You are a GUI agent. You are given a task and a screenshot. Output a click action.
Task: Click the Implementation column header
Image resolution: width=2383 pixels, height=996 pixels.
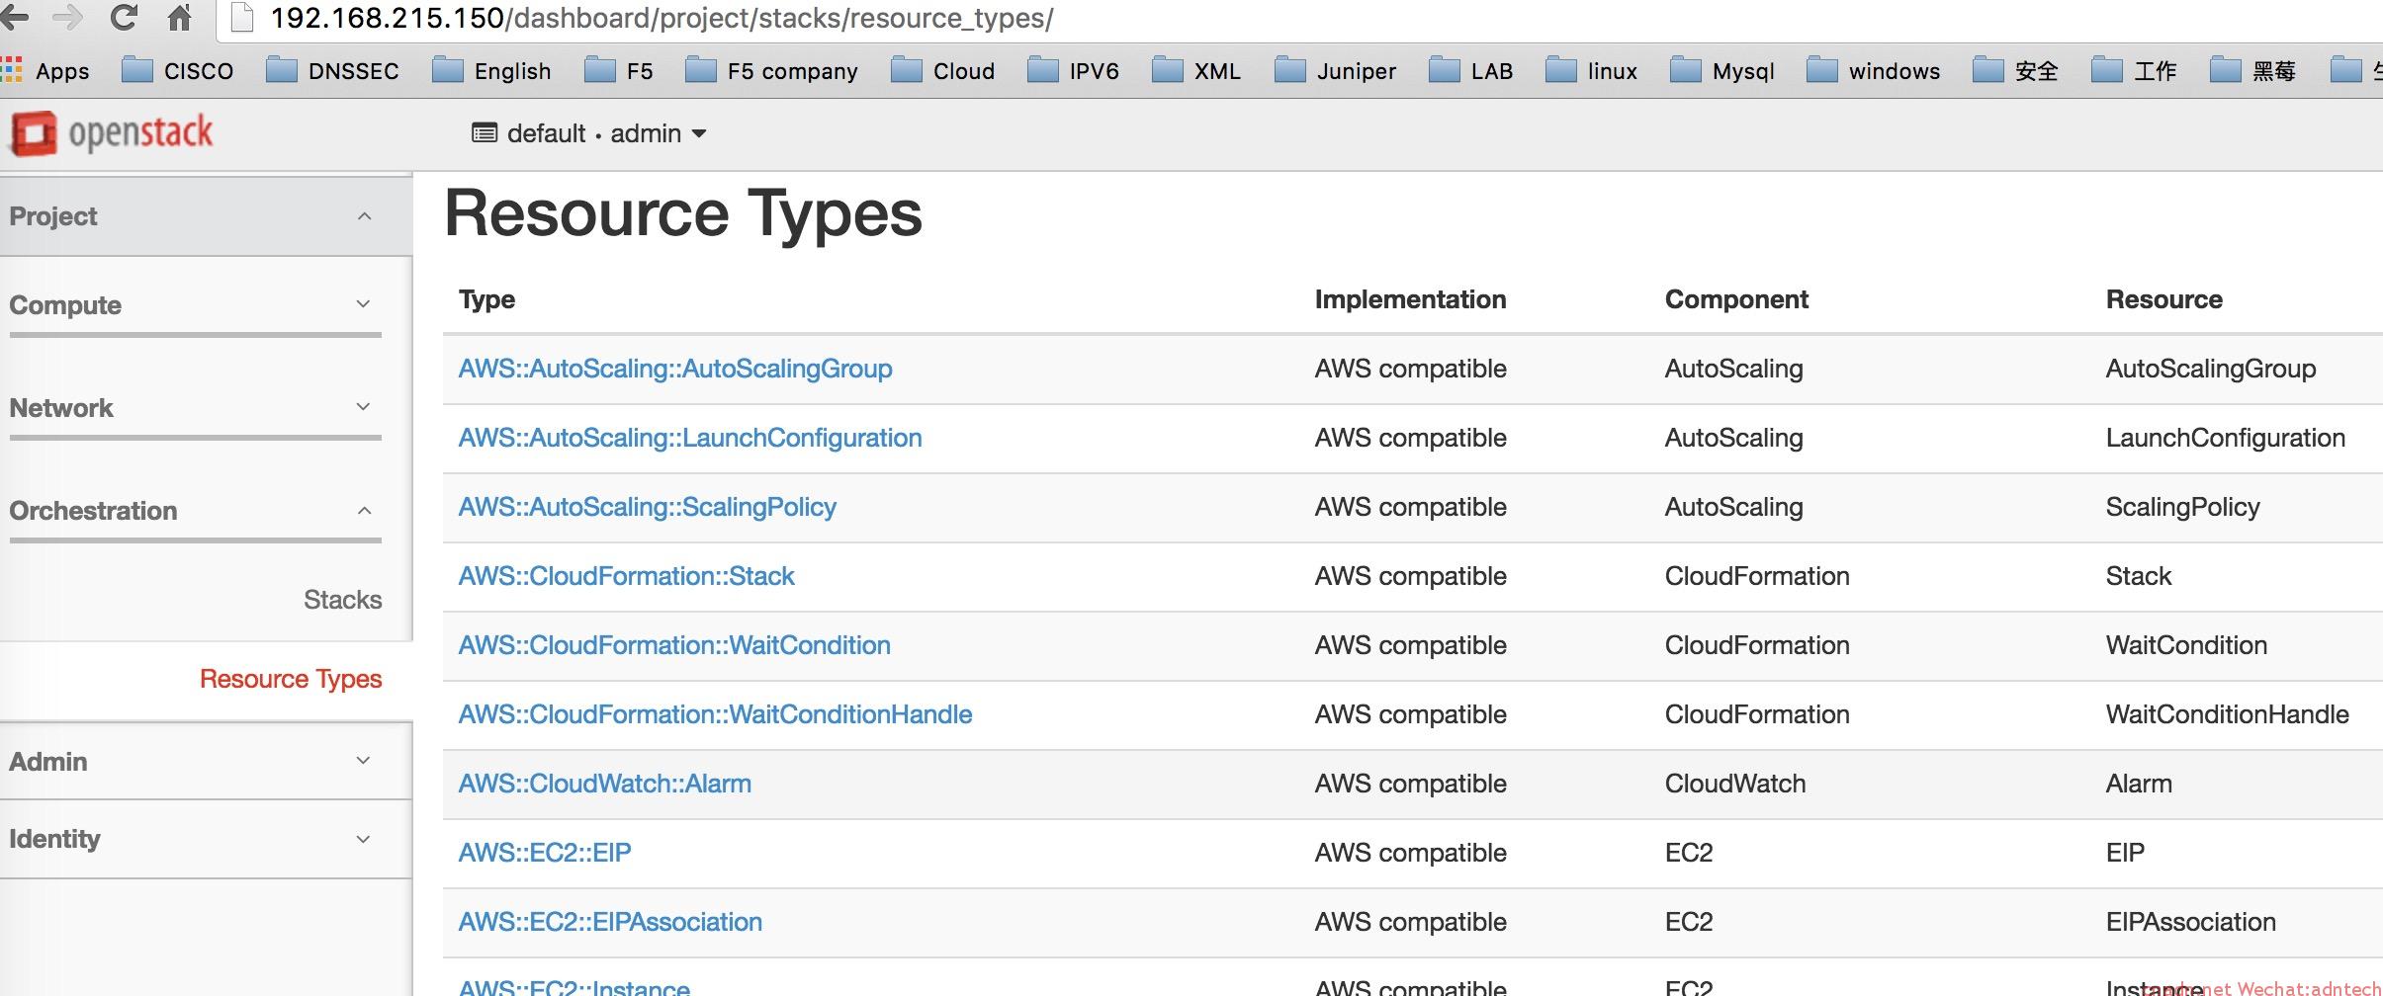pos(1410,299)
